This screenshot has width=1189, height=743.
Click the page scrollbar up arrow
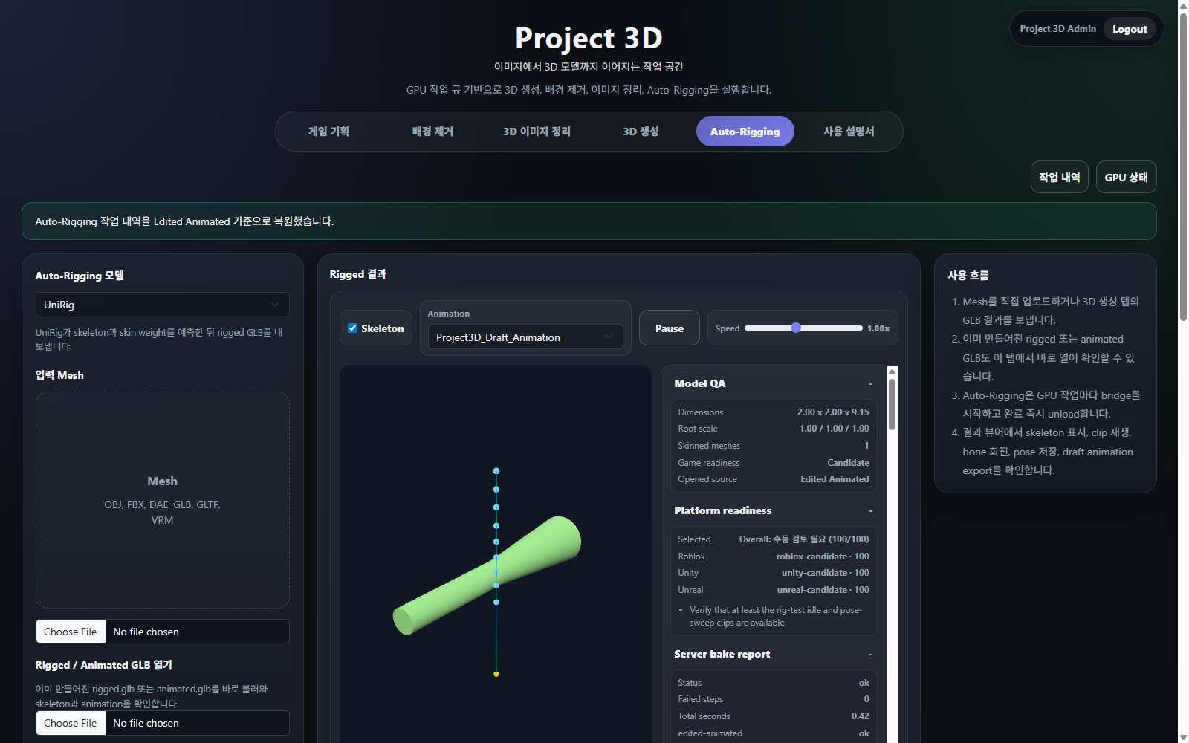1183,5
